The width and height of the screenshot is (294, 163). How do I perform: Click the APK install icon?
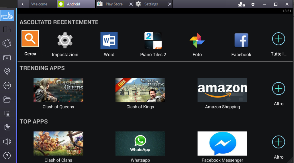pos(7,86)
